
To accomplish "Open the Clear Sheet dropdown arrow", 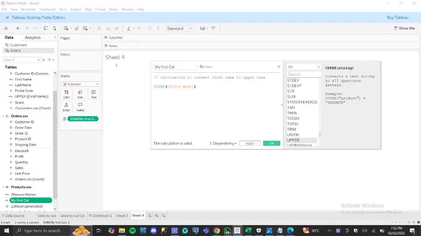I will (90, 28).
